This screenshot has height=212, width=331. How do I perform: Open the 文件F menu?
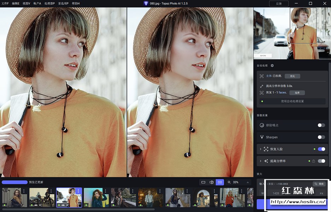(5, 3)
